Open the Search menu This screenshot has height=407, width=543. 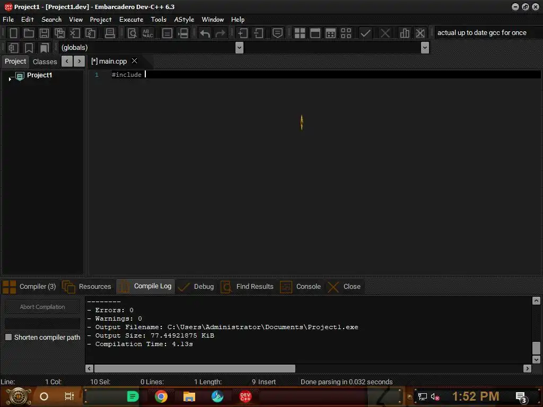(x=51, y=20)
